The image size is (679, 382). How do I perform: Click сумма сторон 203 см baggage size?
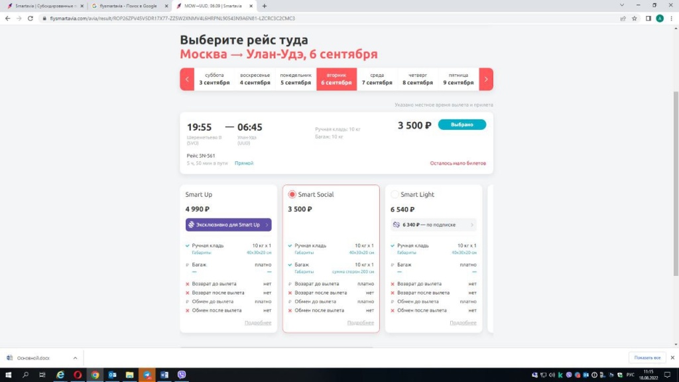[353, 271]
